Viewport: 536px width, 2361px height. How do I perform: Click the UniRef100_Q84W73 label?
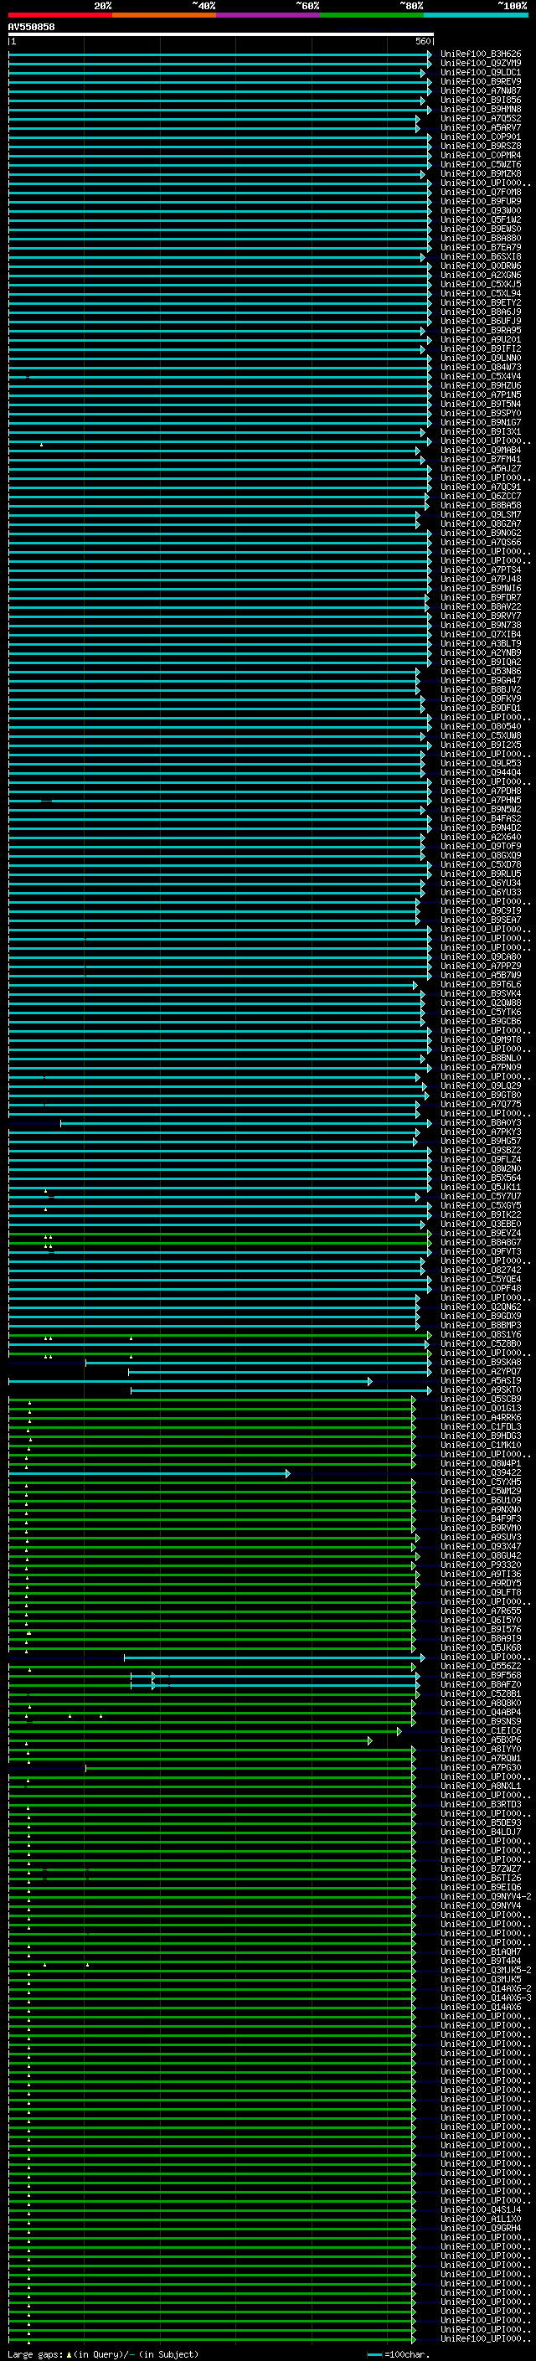click(481, 367)
